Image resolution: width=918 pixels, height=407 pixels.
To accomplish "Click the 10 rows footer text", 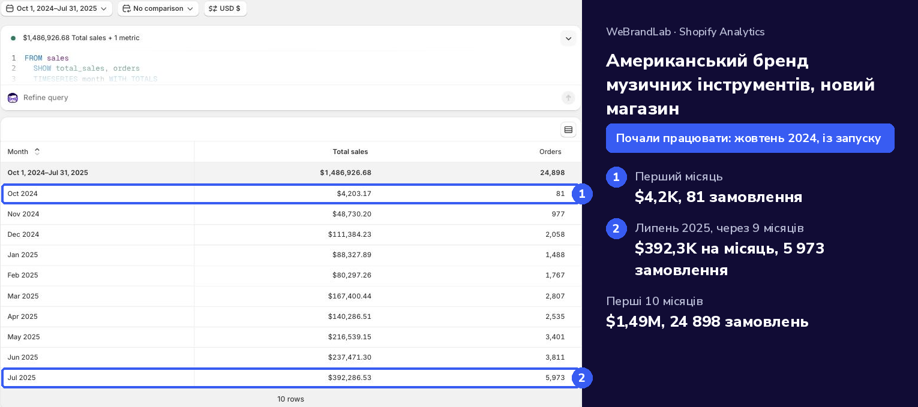I will (290, 399).
